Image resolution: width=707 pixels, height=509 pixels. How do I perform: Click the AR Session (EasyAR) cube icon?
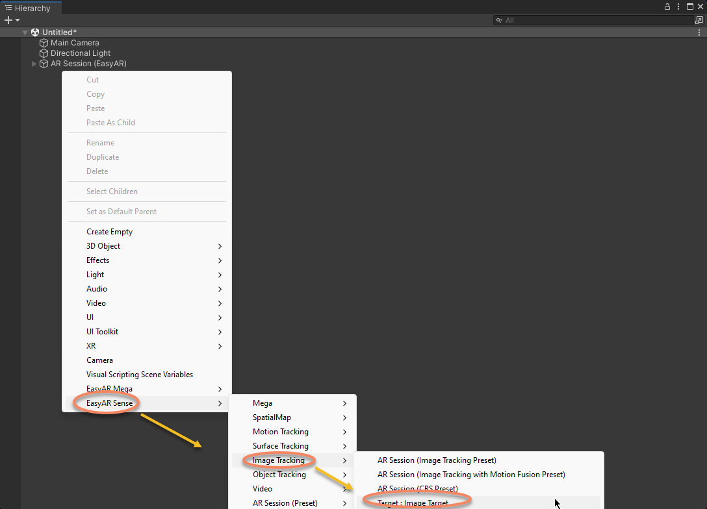(44, 64)
